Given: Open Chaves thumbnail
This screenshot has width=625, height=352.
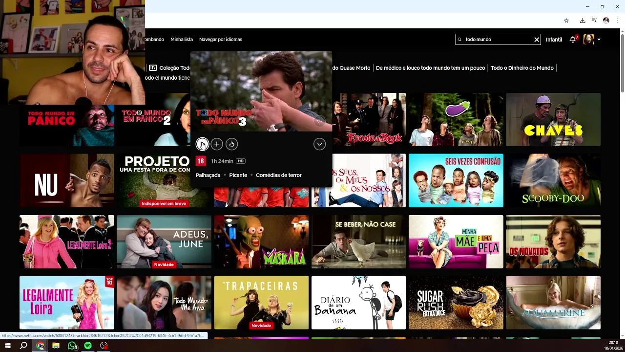Looking at the screenshot, I should click(553, 120).
